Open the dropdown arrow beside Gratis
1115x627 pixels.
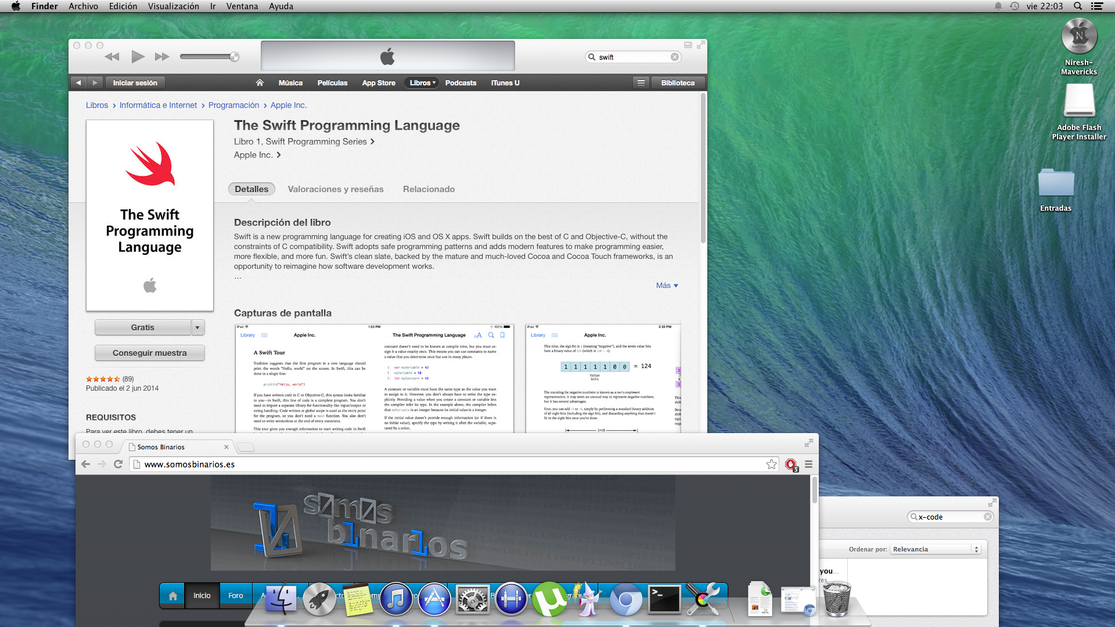[197, 327]
